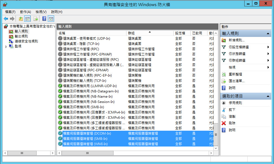
Task: Click the 依設定檔篩選 funnel icon
Action: (224, 47)
